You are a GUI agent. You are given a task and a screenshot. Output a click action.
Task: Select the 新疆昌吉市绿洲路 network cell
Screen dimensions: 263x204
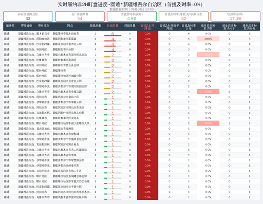[x=63, y=129]
